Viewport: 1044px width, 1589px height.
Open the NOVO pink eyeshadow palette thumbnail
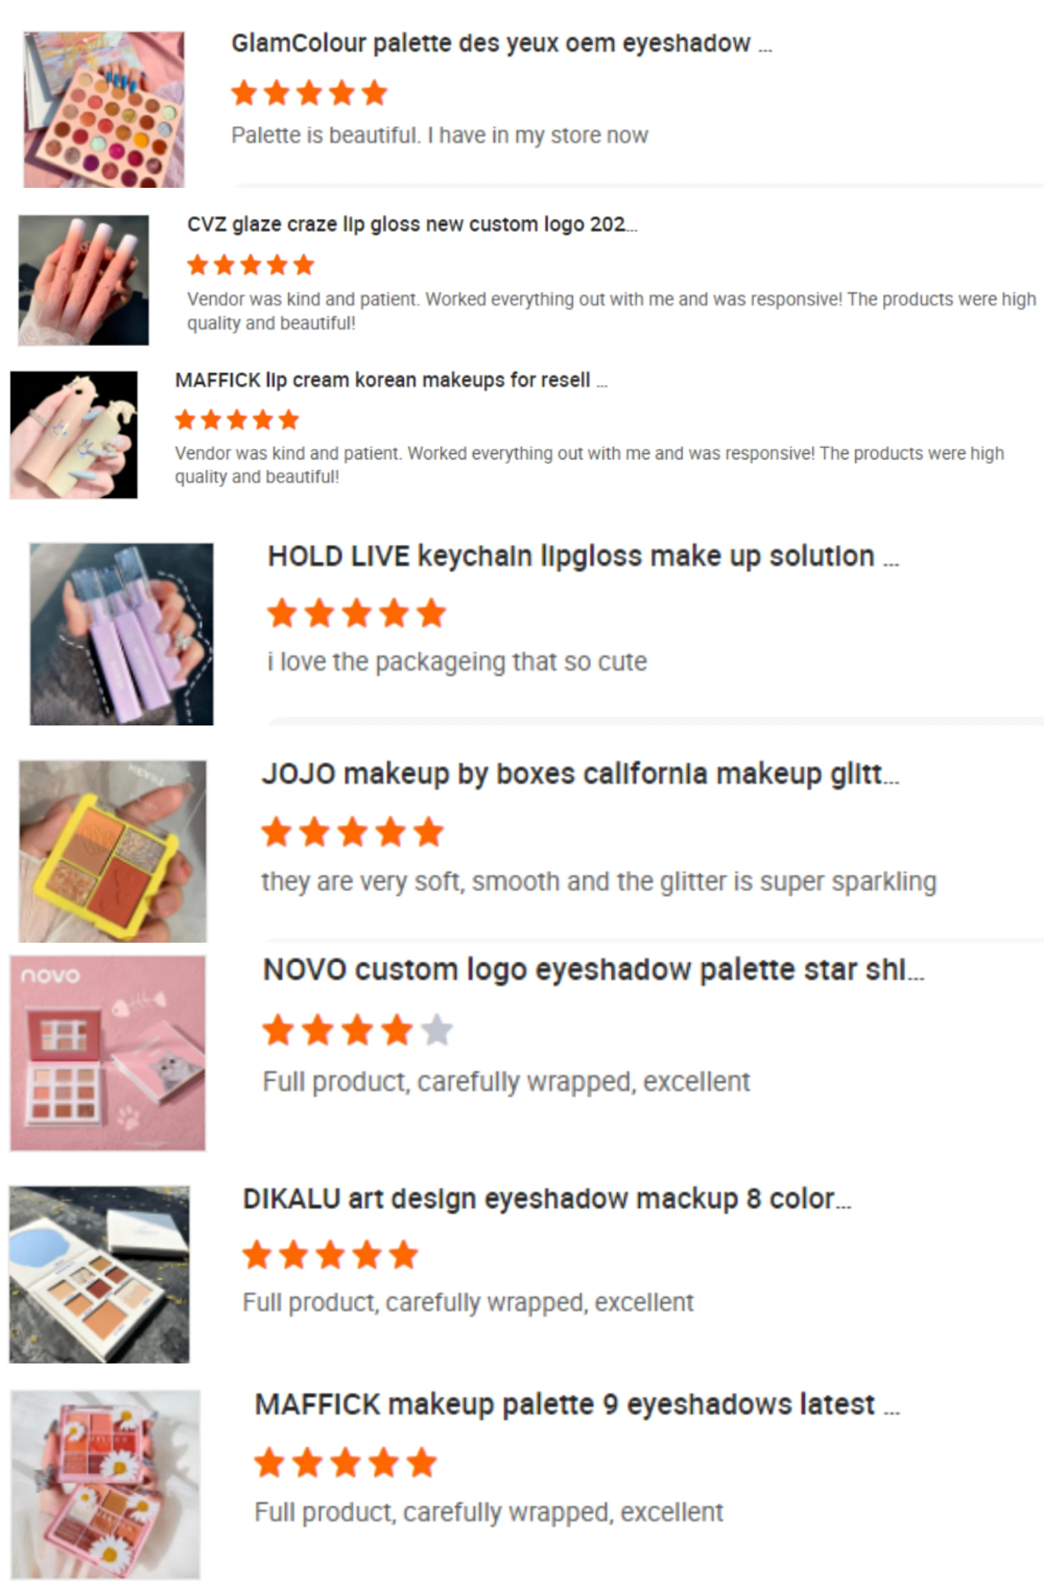tap(108, 1053)
